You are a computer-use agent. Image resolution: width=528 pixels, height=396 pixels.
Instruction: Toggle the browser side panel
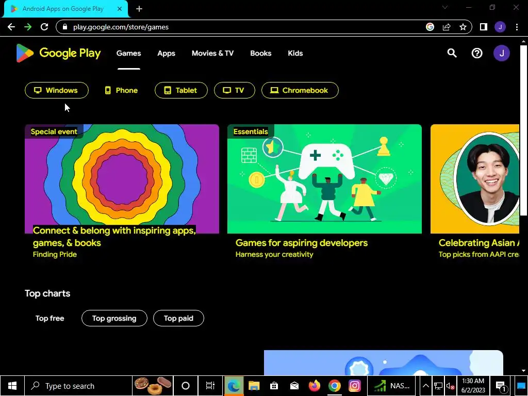pyautogui.click(x=484, y=27)
